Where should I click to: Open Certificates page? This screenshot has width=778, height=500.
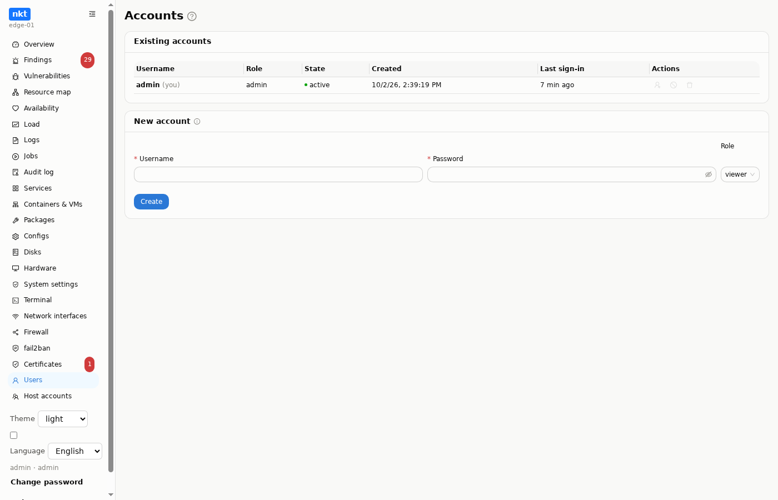click(53, 364)
